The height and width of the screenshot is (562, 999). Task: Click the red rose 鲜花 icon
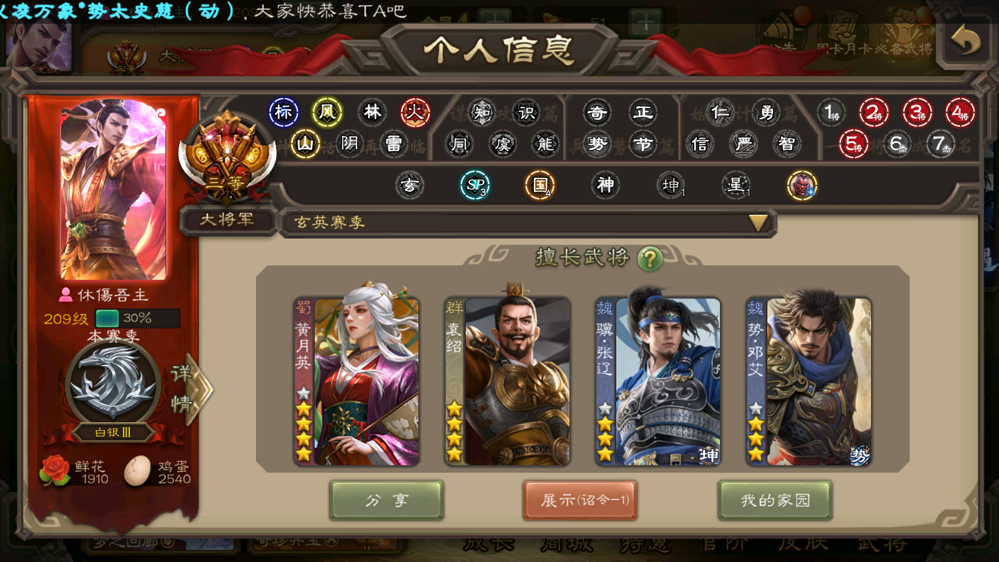[x=55, y=471]
